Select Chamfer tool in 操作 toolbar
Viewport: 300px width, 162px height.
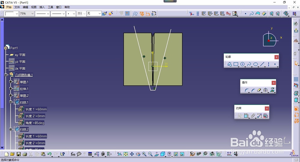(253, 90)
